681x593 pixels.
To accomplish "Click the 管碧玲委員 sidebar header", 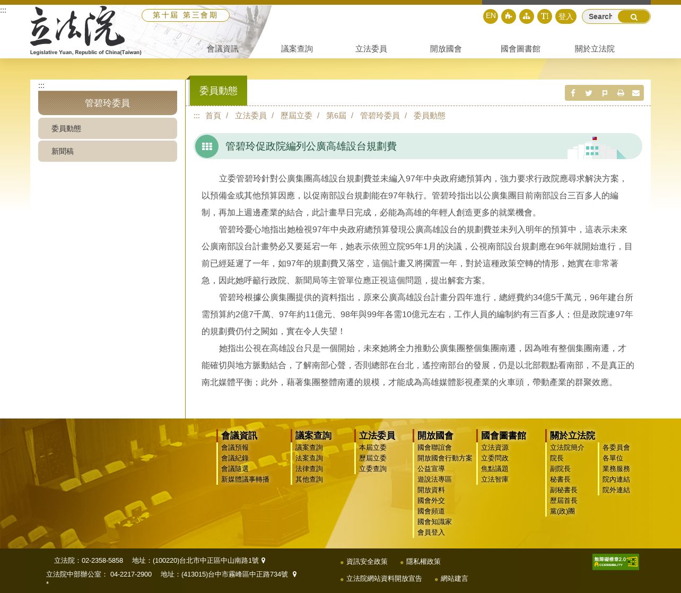I will pyautogui.click(x=108, y=103).
